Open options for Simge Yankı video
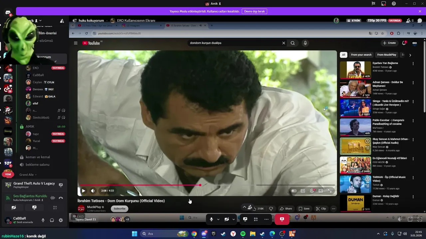Screen dimensions: 426x239 413,102
